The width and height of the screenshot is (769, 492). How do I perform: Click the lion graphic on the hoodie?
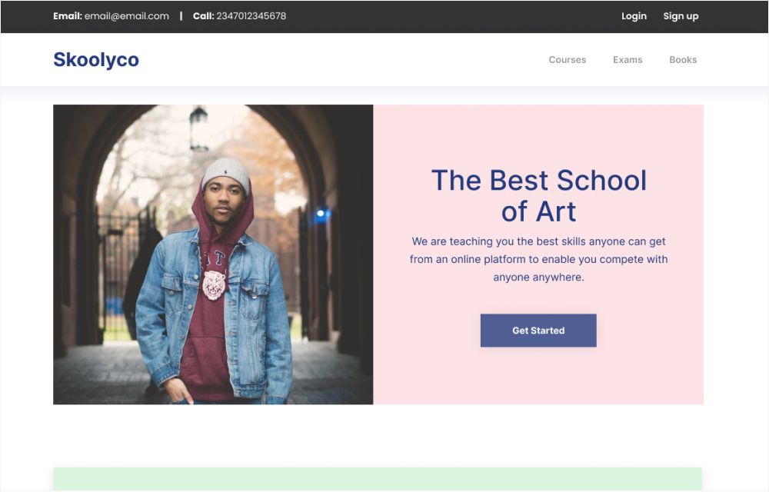(x=214, y=284)
